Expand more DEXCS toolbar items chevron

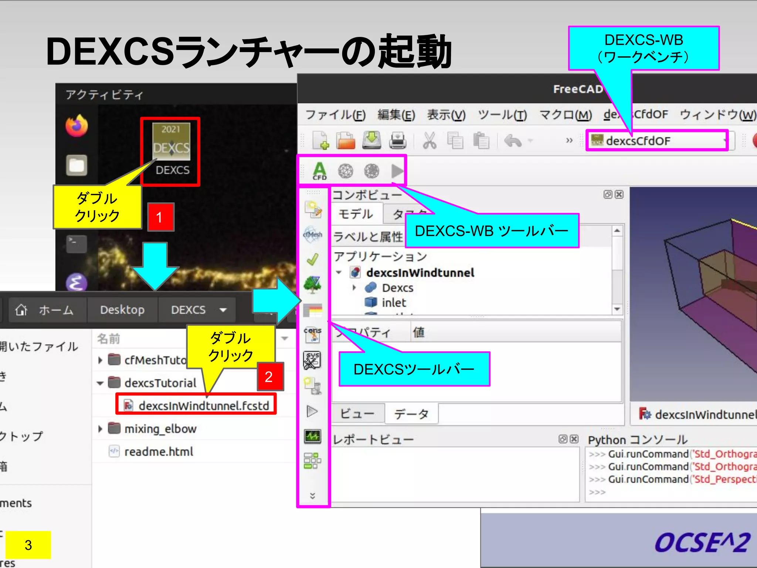pos(313,496)
